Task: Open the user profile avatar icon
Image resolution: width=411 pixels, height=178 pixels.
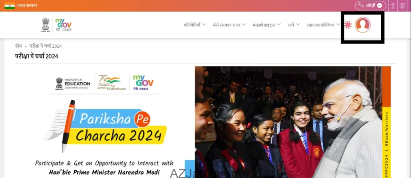Action: (x=362, y=25)
